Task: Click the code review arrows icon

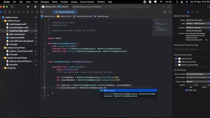Action: coord(169,7)
